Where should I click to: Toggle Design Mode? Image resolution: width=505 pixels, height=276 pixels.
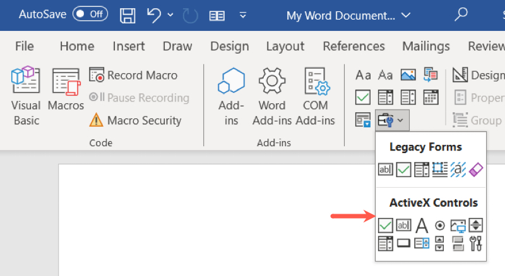pos(478,75)
